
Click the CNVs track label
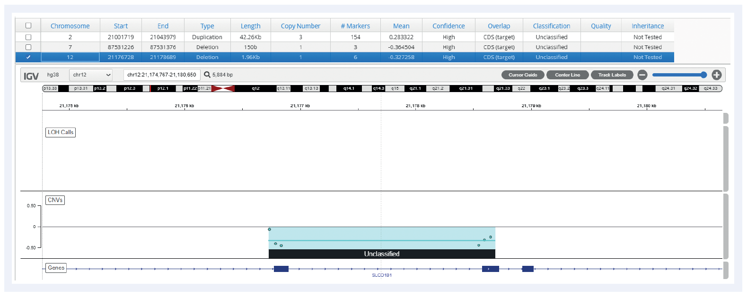55,200
